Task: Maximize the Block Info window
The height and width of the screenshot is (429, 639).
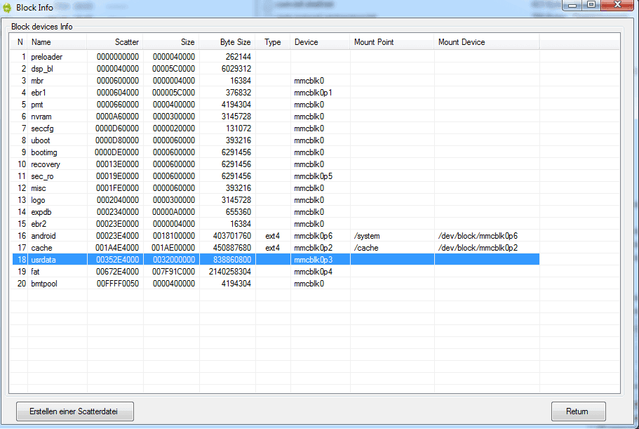Action: coord(591,5)
